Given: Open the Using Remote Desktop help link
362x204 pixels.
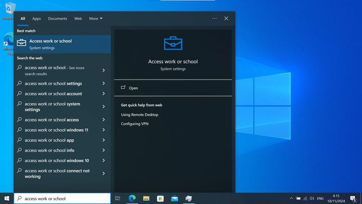Looking at the screenshot, I should click(x=139, y=115).
